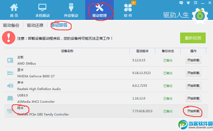The height and width of the screenshot is (131, 213).
Task: Uninstall Realtek High Definition Audio driver
Action: pyautogui.click(x=193, y=86)
